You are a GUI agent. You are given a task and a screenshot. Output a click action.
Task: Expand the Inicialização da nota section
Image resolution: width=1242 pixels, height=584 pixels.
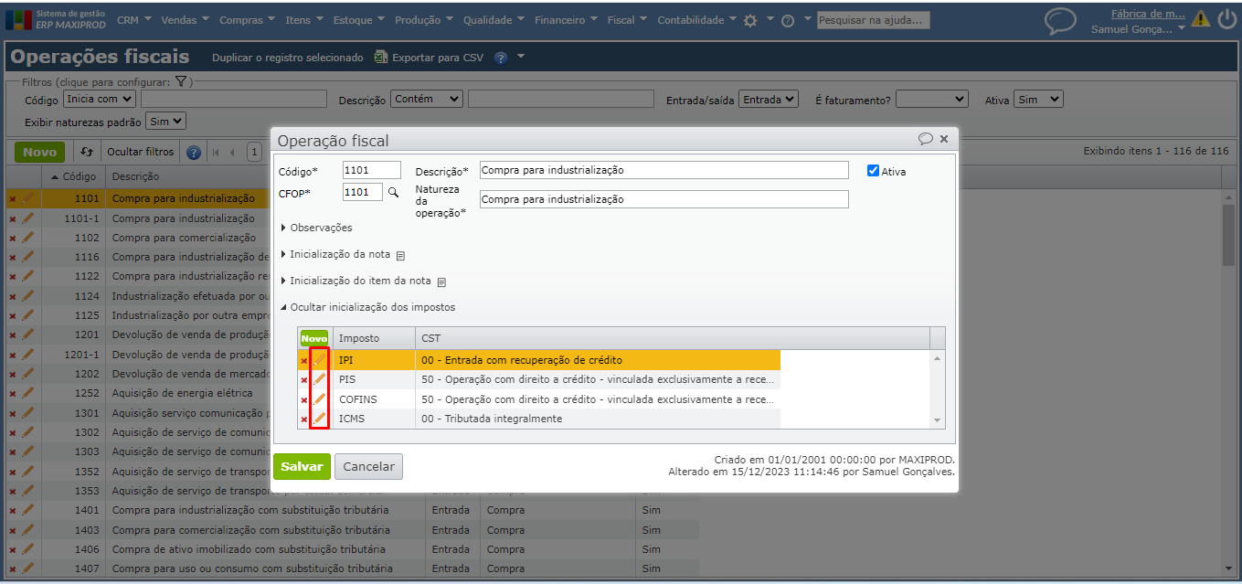[335, 254]
